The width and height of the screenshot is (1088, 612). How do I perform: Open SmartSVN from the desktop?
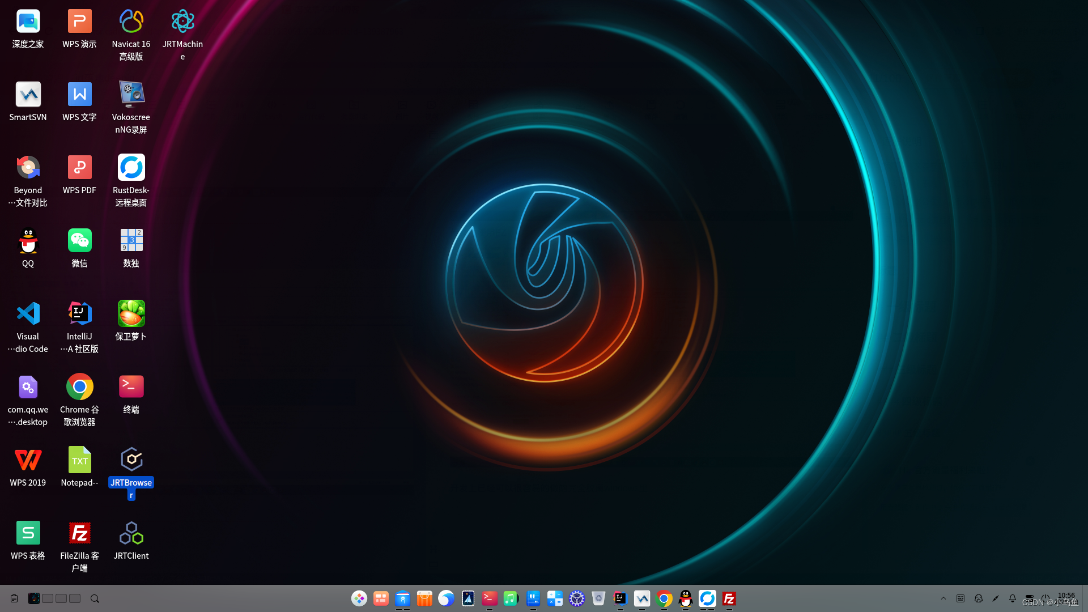point(28,102)
